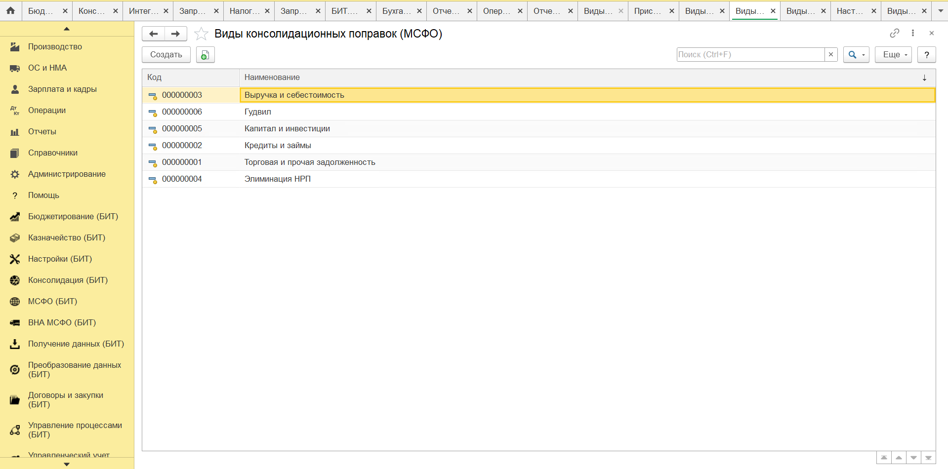This screenshot has width=948, height=469.
Task: Click the Поиск (Ctrl+F) search field
Action: pos(750,54)
